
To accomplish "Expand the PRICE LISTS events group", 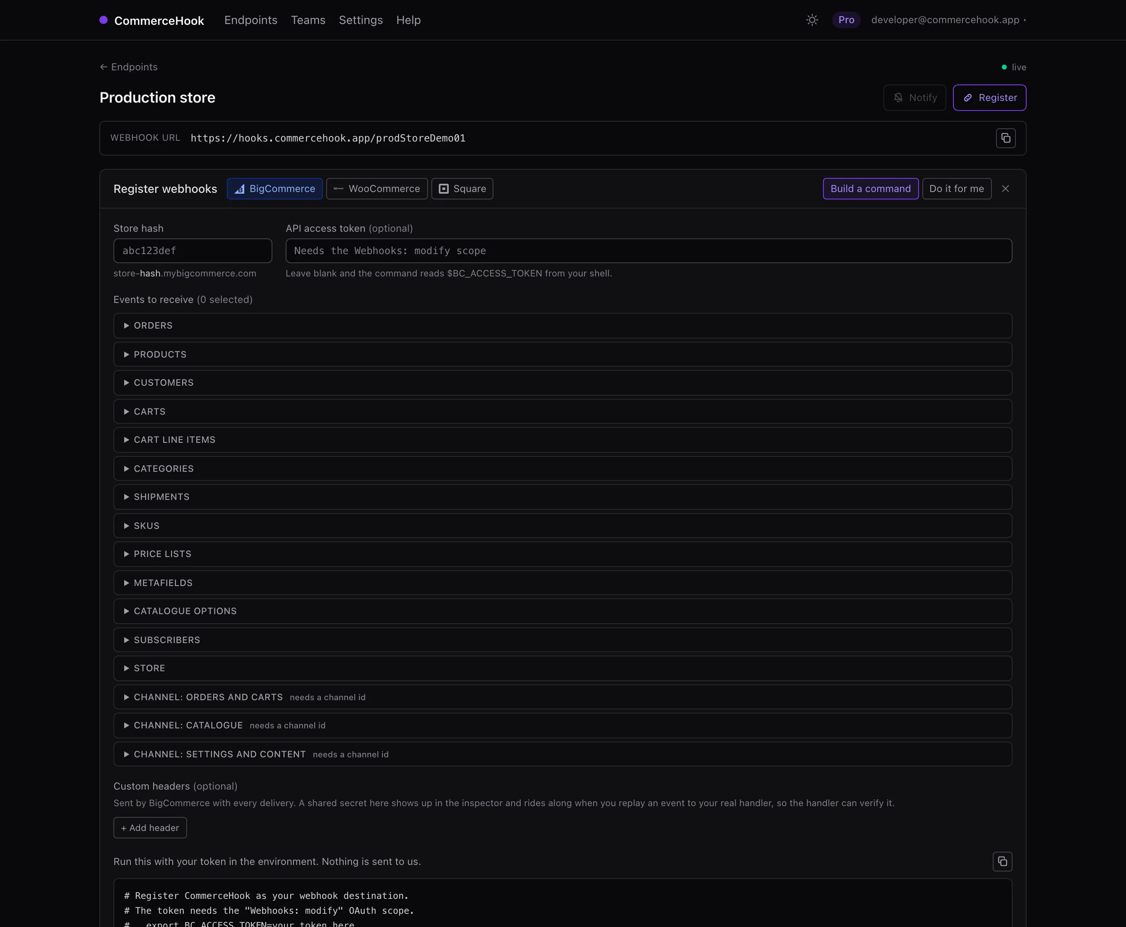I will coord(563,554).
